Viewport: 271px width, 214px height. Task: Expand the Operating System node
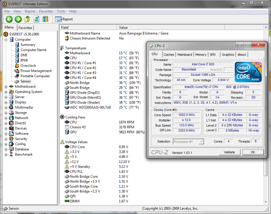click(6, 92)
